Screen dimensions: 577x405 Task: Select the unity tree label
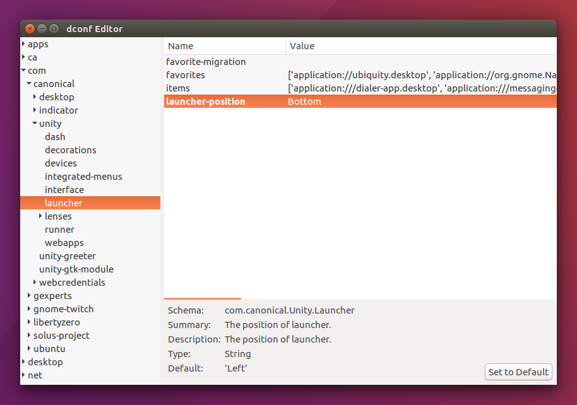(x=50, y=124)
